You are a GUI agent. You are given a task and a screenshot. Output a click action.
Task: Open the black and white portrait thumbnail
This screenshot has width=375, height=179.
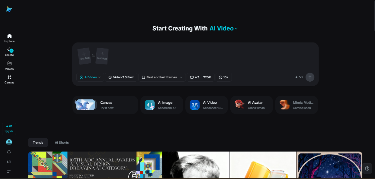196,165
